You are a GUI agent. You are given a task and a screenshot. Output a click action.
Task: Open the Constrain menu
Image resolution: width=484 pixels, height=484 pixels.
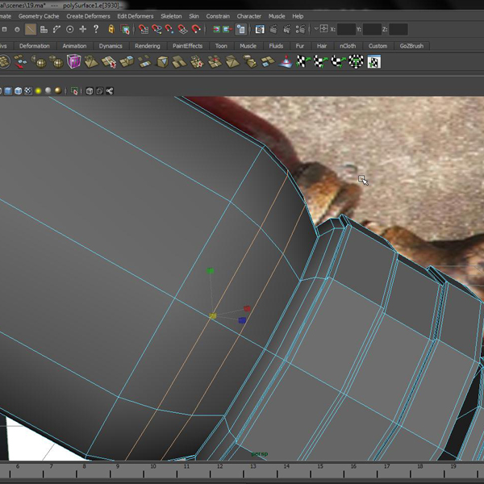click(x=218, y=16)
